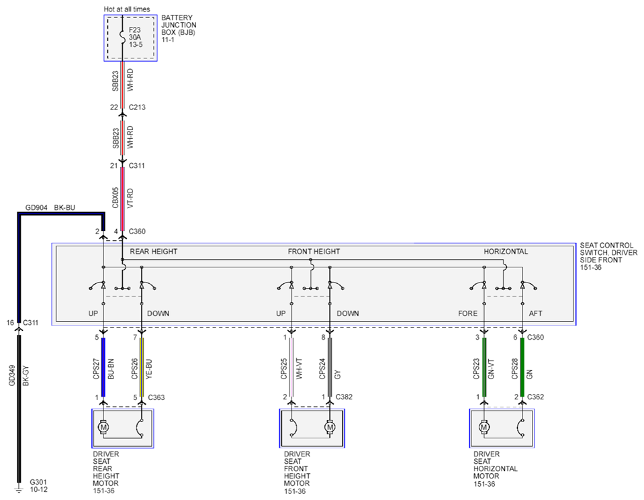The height and width of the screenshot is (500, 644).
Task: Click the CPS26 circuit label
Action: (134, 369)
